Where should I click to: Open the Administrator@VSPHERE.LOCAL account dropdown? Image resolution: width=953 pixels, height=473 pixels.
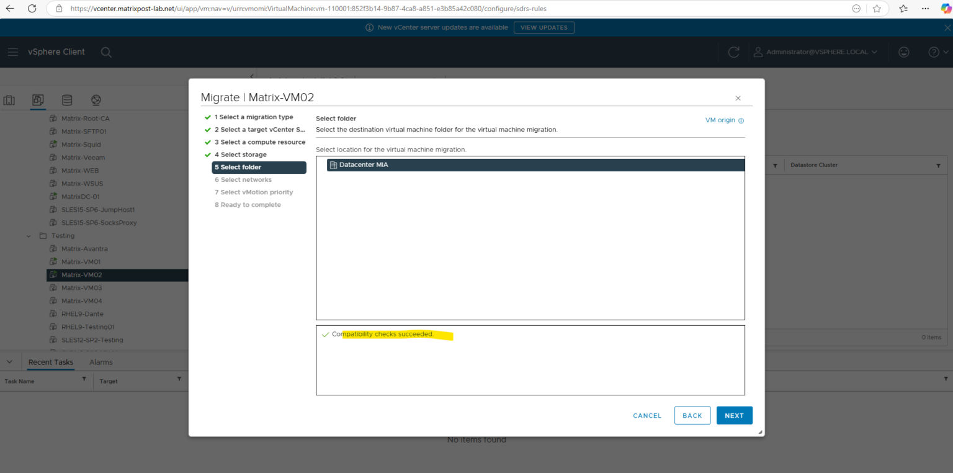(817, 52)
